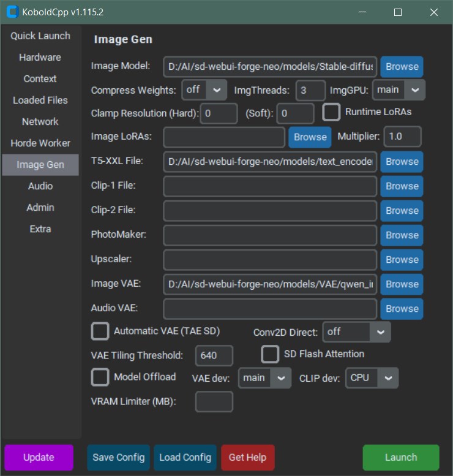
Task: Click the ImgThreads input field
Action: (x=310, y=91)
